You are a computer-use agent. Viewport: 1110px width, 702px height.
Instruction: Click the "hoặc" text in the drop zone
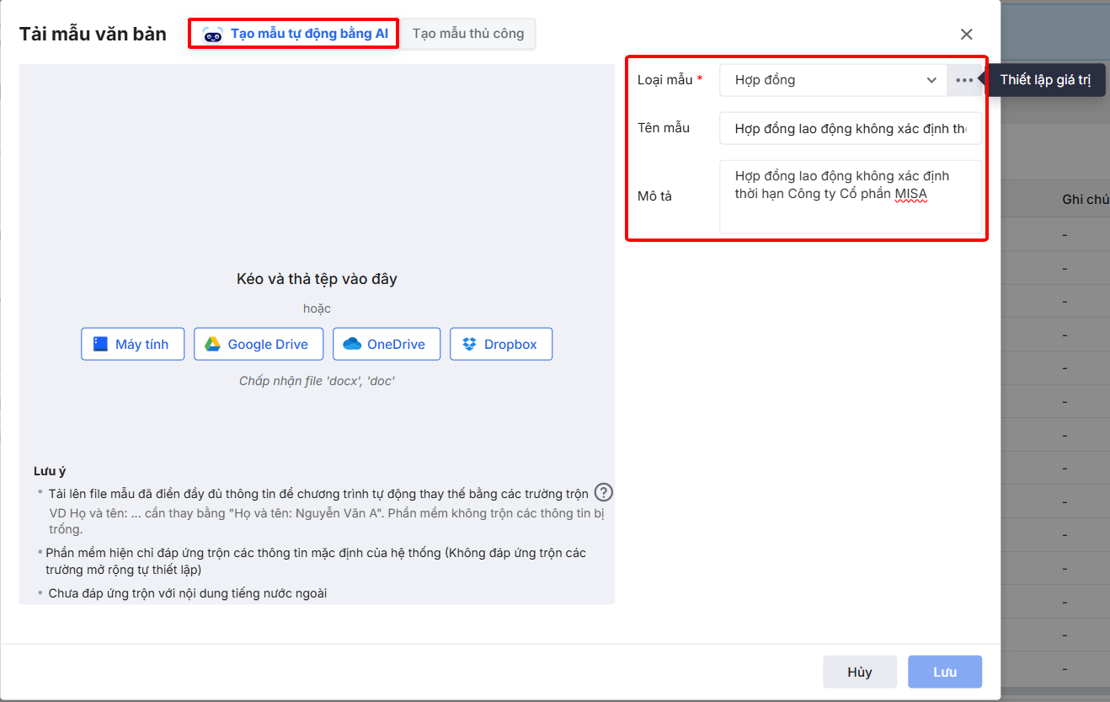317,308
